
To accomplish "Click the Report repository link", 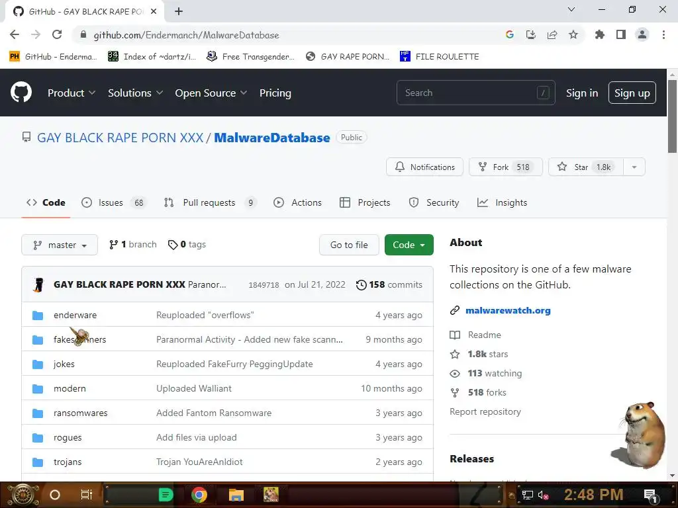I will tap(485, 411).
